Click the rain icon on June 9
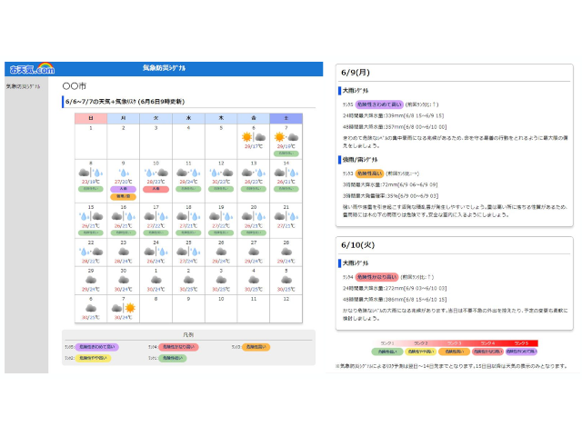Viewport: 582px width, 436px height. (123, 173)
